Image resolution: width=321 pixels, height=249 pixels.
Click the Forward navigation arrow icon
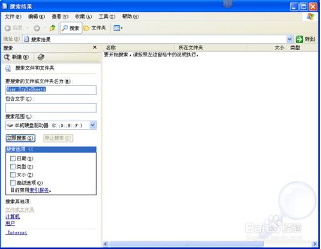tap(37, 28)
